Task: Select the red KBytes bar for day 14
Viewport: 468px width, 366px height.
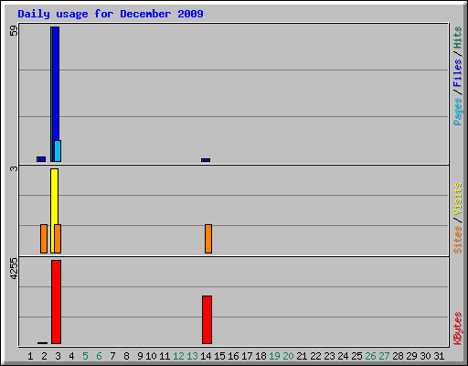Action: tap(207, 319)
